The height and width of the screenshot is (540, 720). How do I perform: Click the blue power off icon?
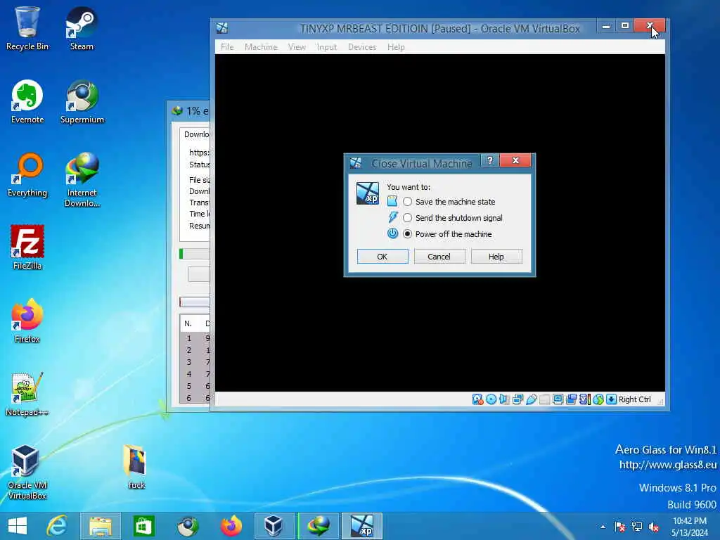pyautogui.click(x=392, y=233)
